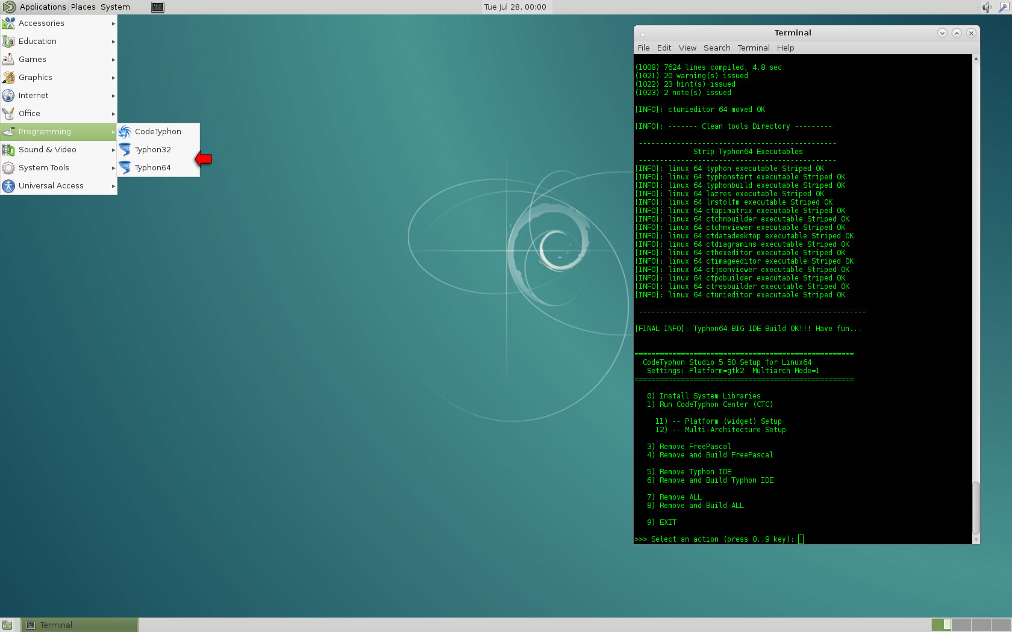Launch CodeTyphon from the Programming submenu
This screenshot has height=632, width=1012.
(158, 132)
